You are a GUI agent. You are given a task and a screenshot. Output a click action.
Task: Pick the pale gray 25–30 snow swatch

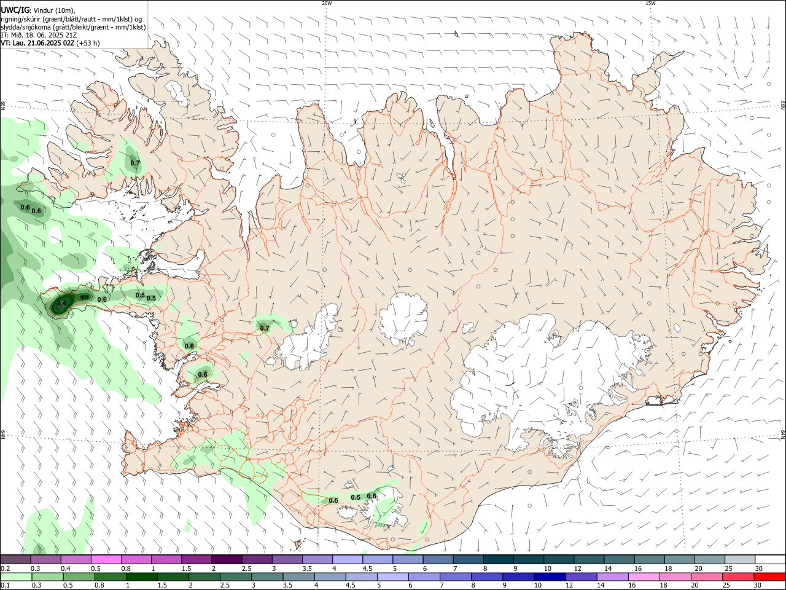coord(740,559)
